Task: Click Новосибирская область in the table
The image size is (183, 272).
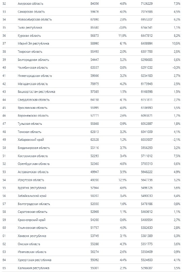Action: (x=35, y=20)
